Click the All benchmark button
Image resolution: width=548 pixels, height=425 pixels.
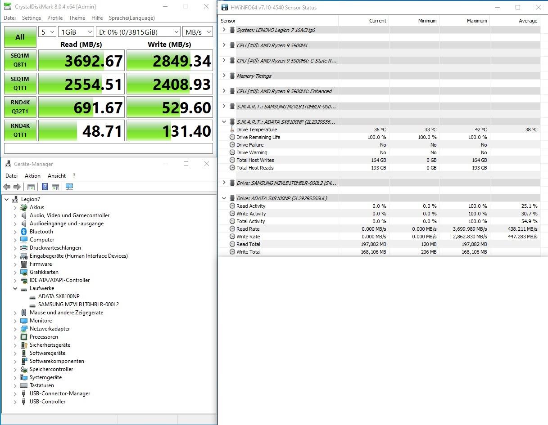pos(20,37)
